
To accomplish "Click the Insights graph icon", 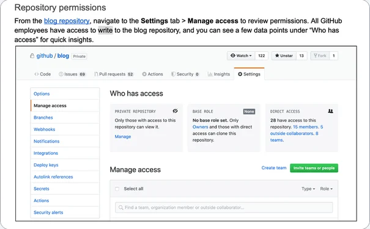I will (210, 74).
